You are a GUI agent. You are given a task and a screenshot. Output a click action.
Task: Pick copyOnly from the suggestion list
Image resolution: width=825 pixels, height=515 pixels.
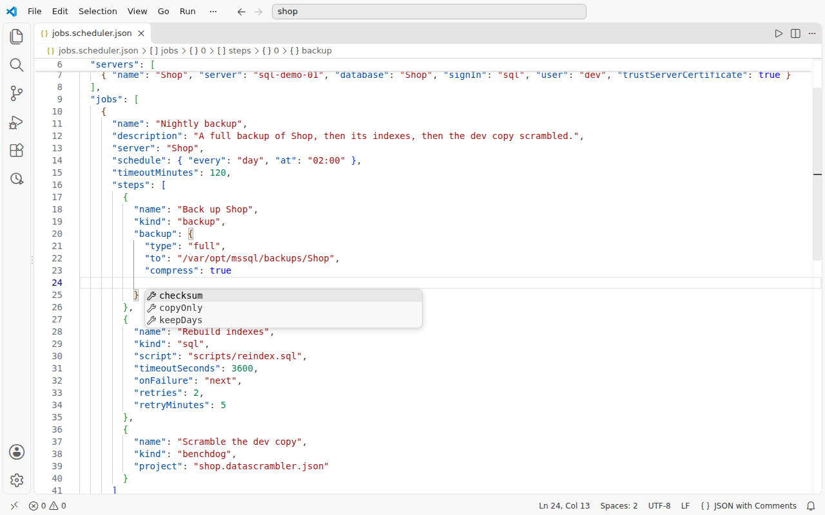[x=284, y=308]
